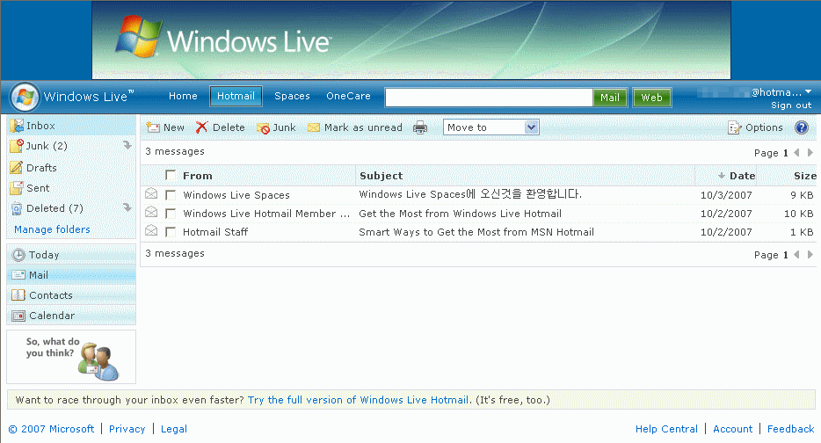Click the Hotmail Staff sender name
This screenshot has height=443, width=821.
click(x=215, y=232)
